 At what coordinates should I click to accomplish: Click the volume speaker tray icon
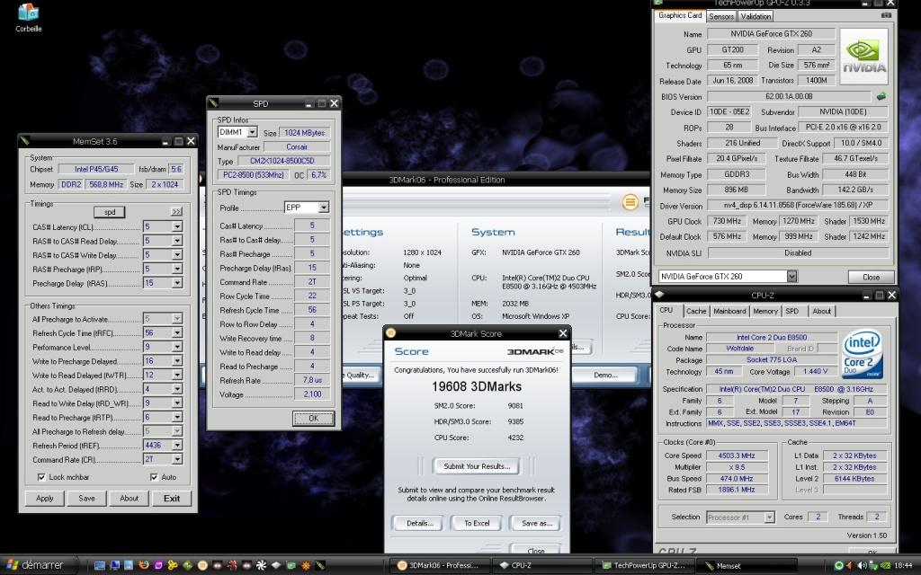(863, 566)
